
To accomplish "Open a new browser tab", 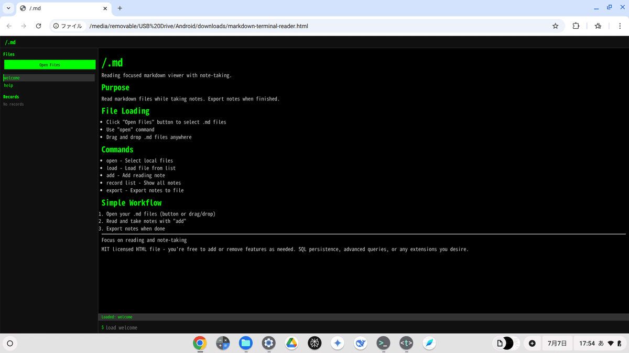I will (120, 8).
